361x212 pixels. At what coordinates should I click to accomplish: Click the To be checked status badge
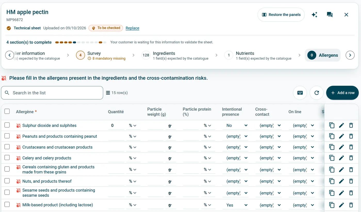pyautogui.click(x=106, y=28)
